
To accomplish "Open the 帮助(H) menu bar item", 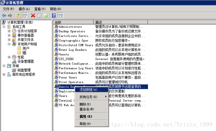I will tap(56, 9).
